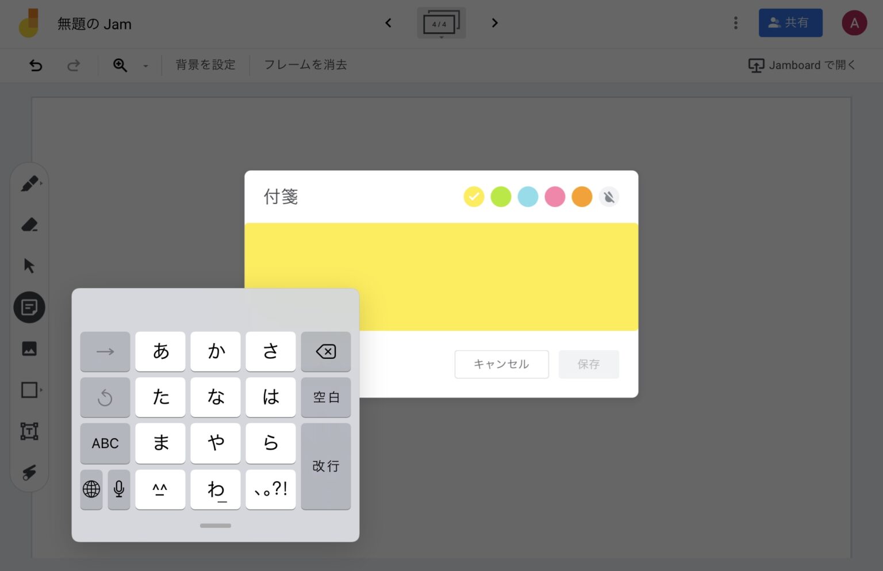The height and width of the screenshot is (571, 883).
Task: Open the sticky note tool
Action: click(x=29, y=307)
